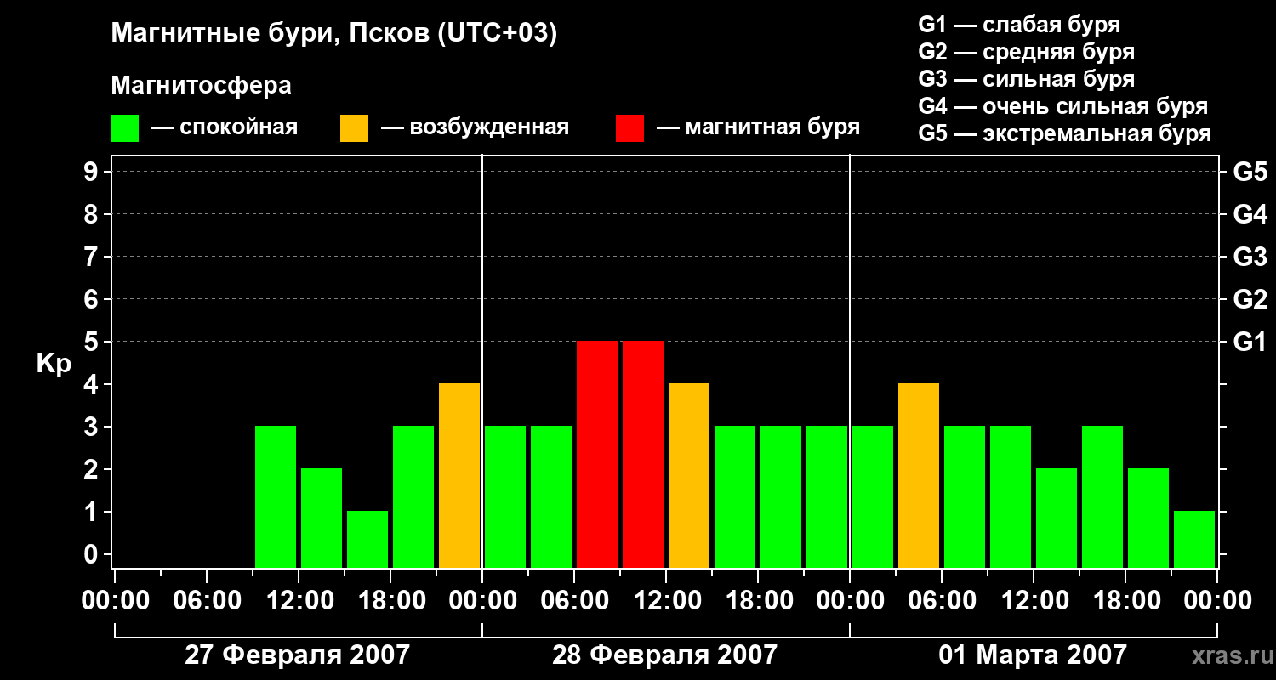
Task: Click the Kp 2 bar on 27 February 12:00–15:00
Action: click(322, 518)
